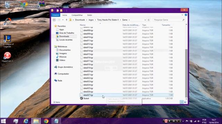Open the Arquivo menu tab
The width and height of the screenshot is (222, 124).
(55, 15)
